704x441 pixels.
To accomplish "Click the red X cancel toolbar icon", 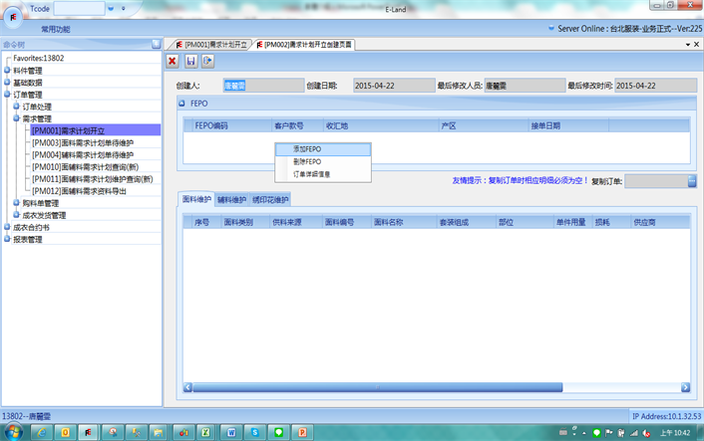I will click(173, 62).
